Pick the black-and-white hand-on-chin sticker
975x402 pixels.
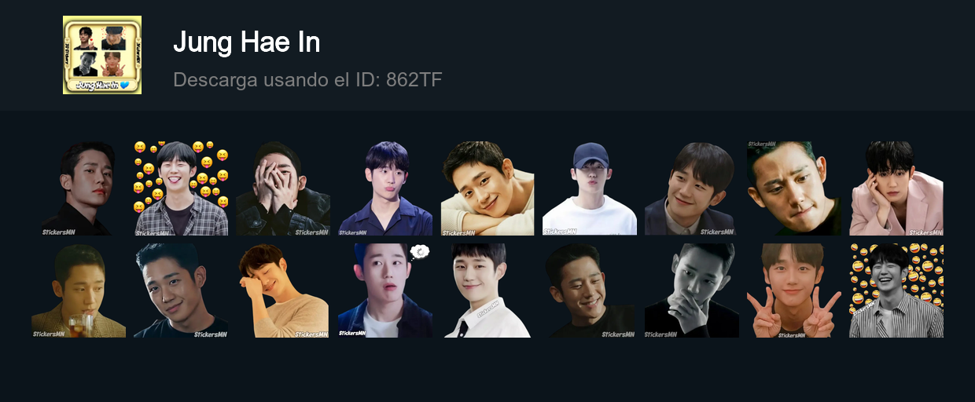(692, 291)
